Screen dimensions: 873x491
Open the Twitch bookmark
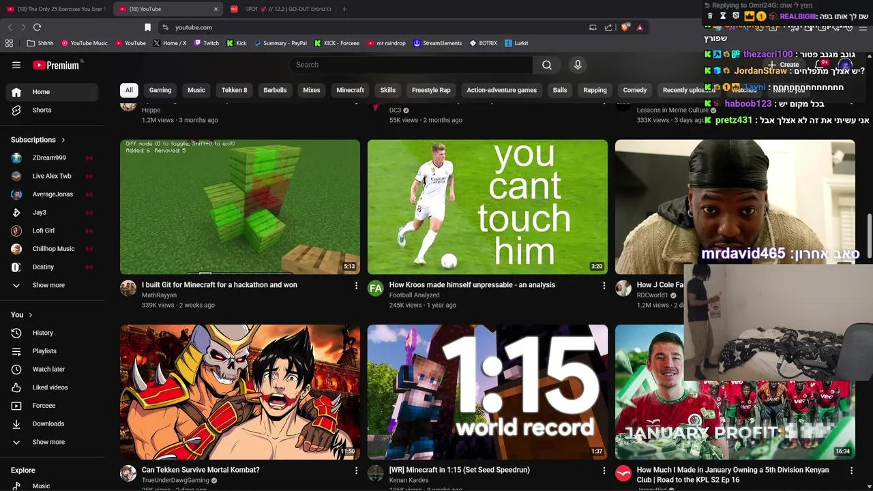(x=207, y=43)
